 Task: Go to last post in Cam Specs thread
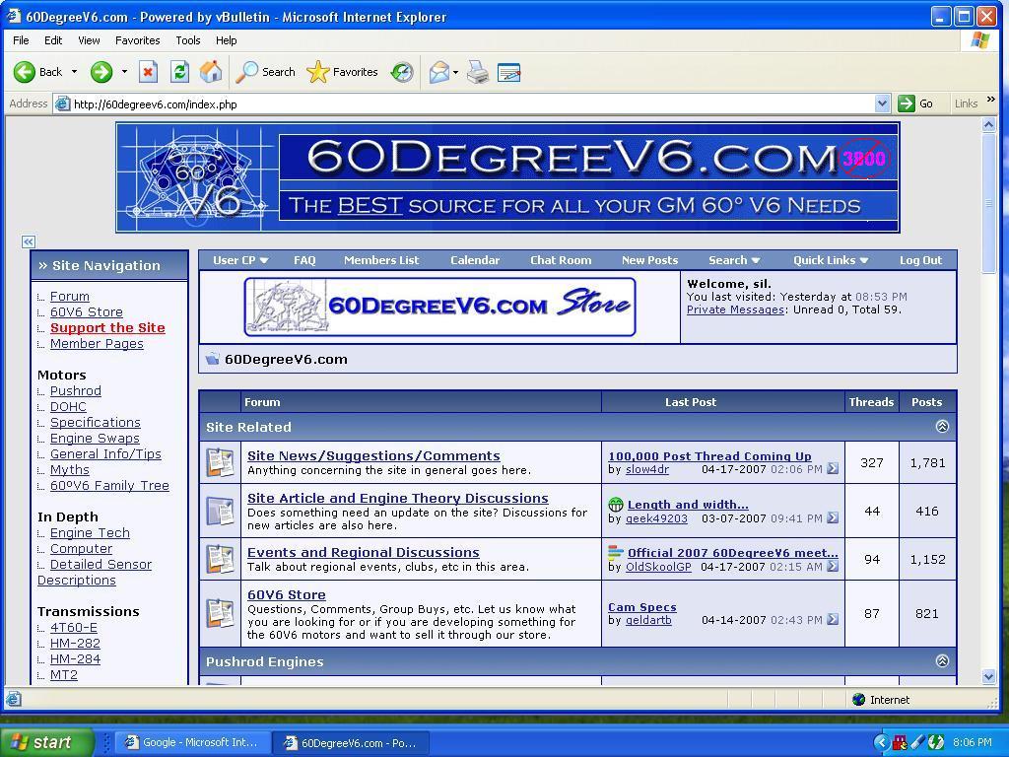(833, 620)
